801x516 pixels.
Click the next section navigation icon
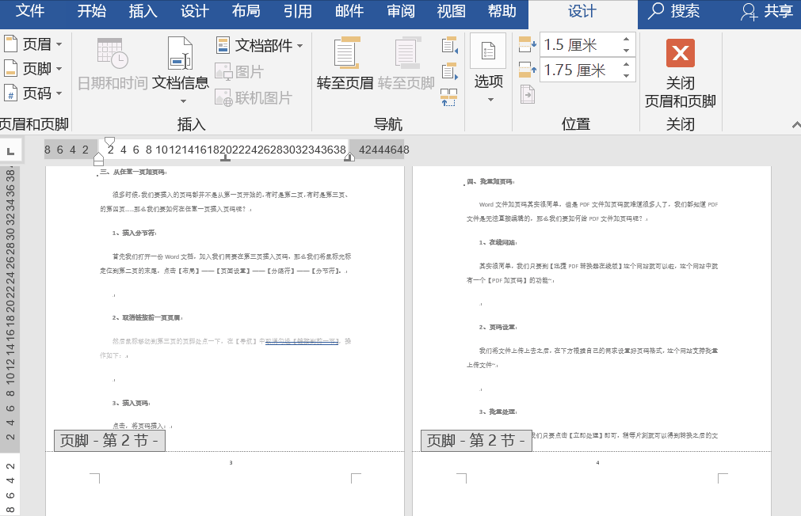(449, 71)
